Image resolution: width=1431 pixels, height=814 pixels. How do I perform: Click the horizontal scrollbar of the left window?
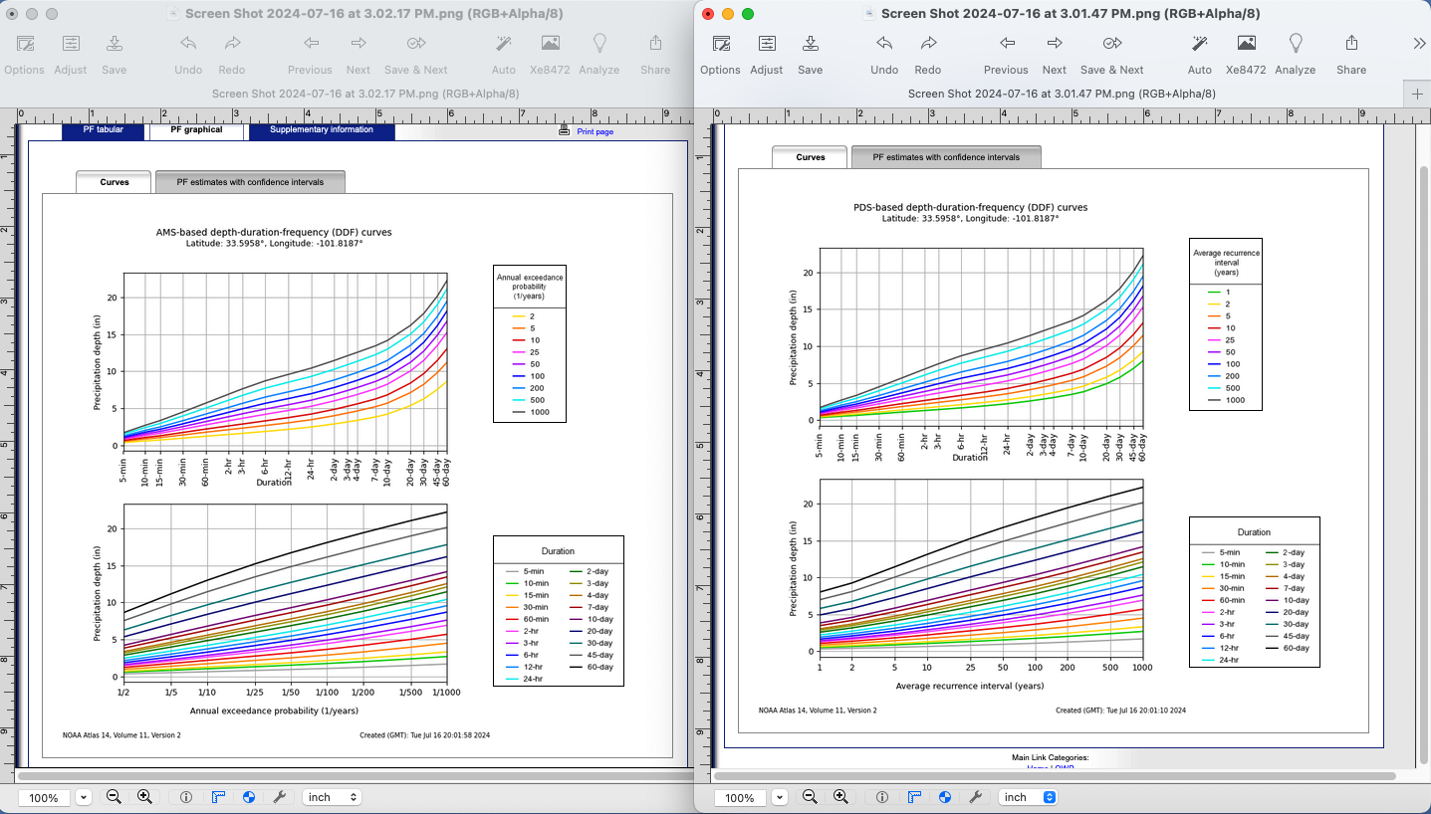click(355, 775)
